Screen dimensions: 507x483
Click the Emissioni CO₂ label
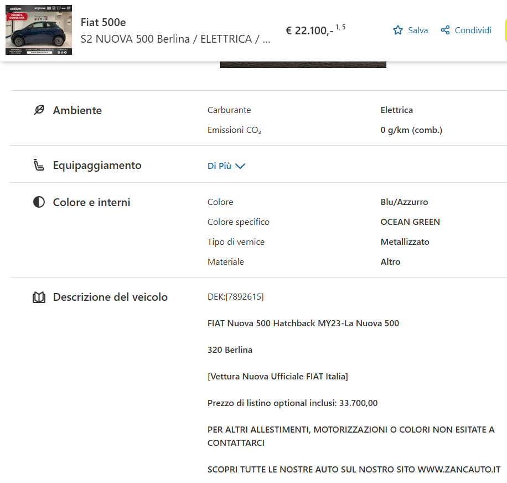234,130
